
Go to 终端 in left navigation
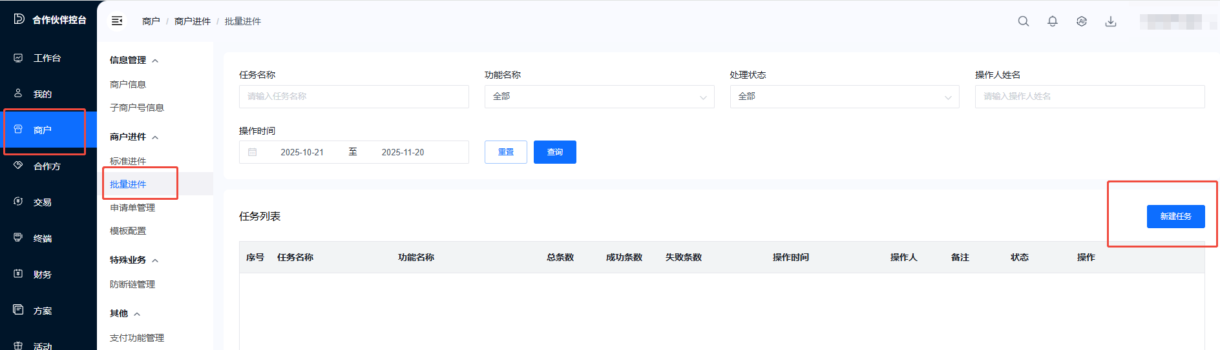(x=42, y=238)
